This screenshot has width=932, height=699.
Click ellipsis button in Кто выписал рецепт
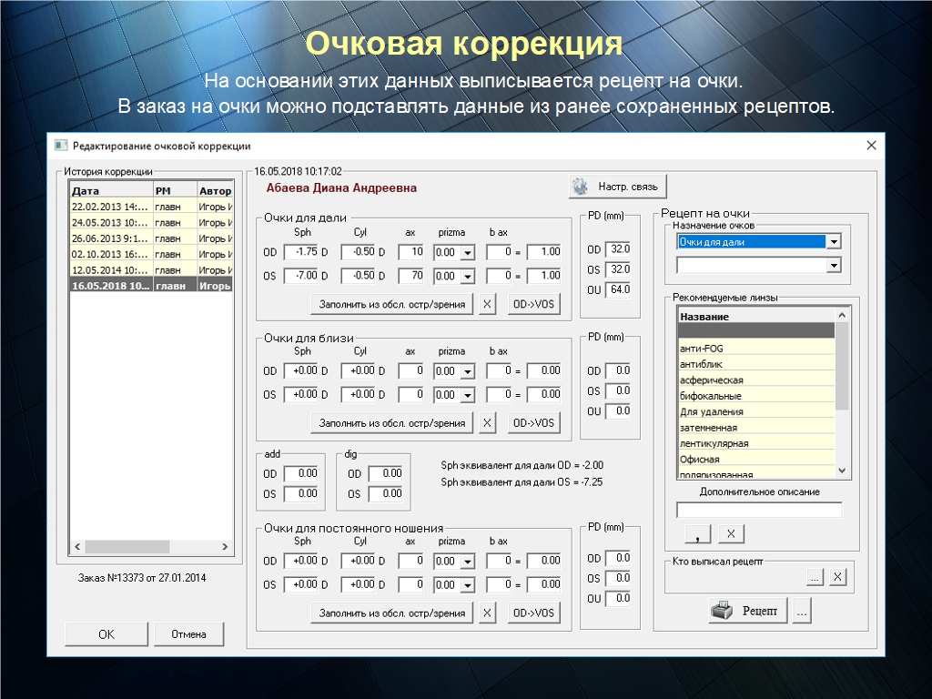click(x=815, y=576)
